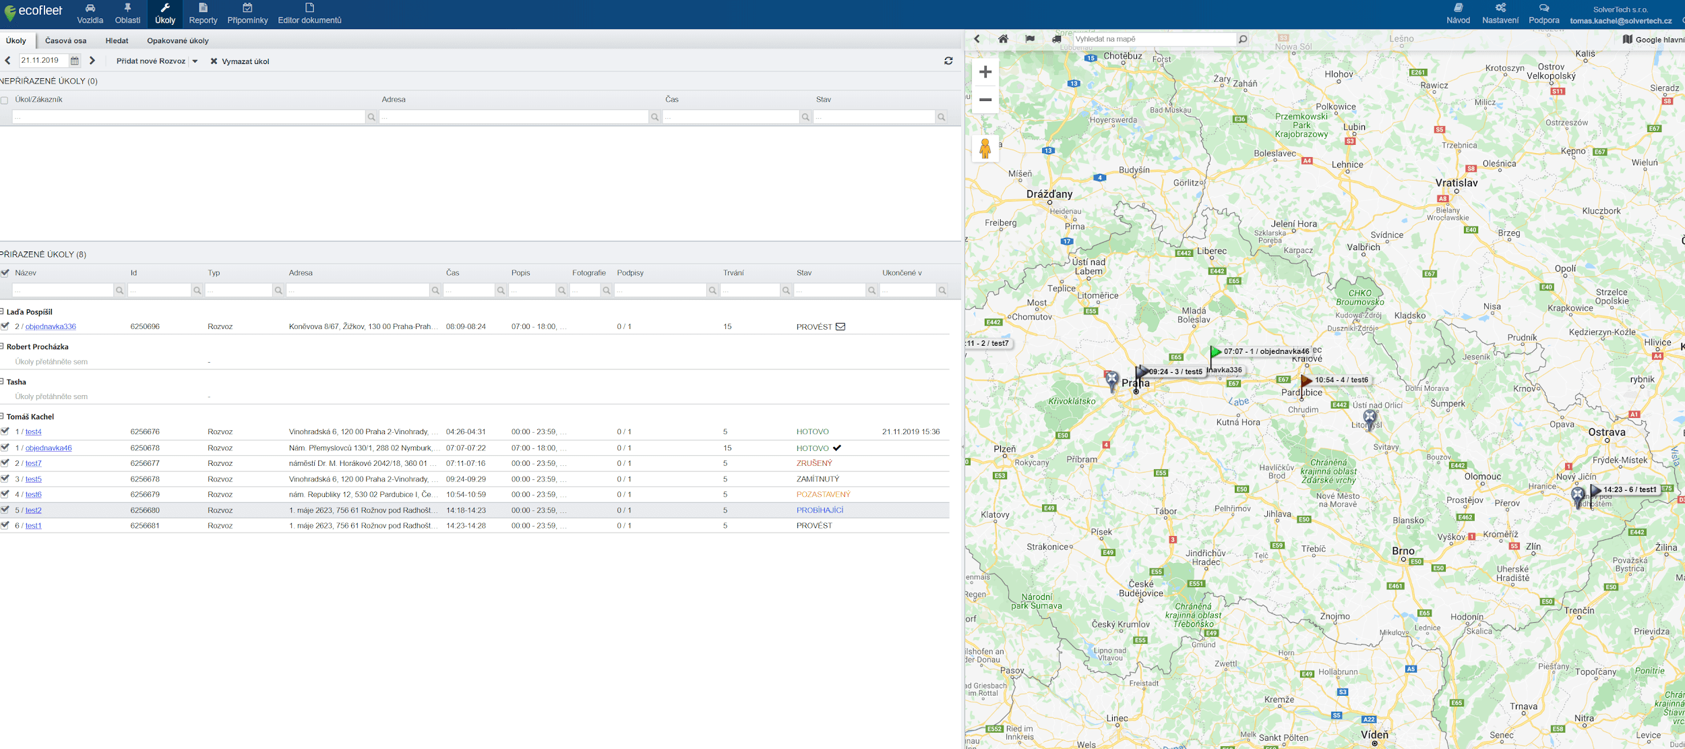Viewport: 1685px width, 749px height.
Task: Open the objednavka46 task link
Action: (x=49, y=448)
